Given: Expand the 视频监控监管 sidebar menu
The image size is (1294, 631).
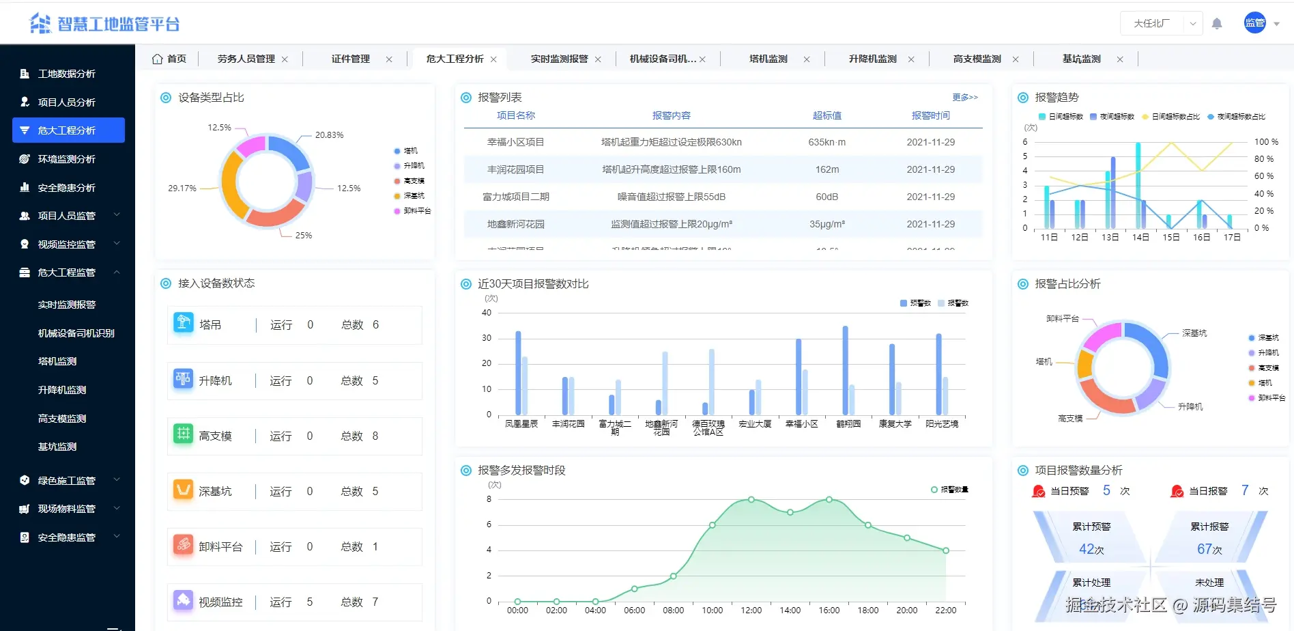Looking at the screenshot, I should (68, 244).
